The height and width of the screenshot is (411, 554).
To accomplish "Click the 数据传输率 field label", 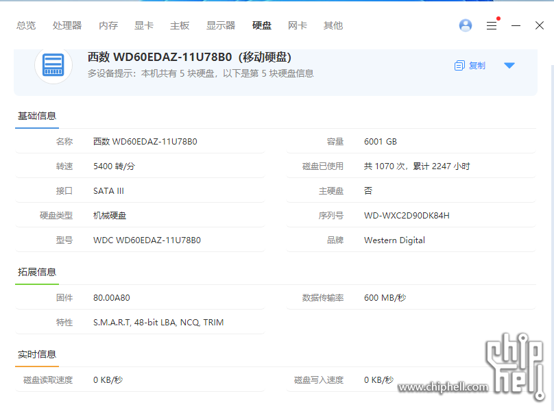I will 322,298.
